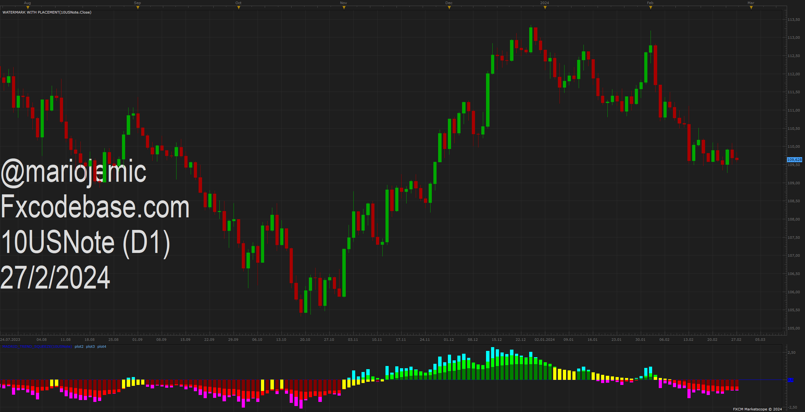Click the plot2 label
This screenshot has height=412, width=805.
(x=79, y=346)
